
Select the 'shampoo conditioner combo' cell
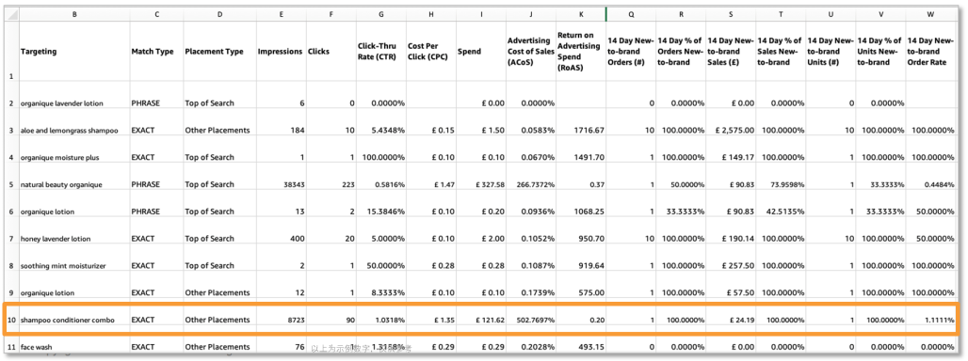(74, 320)
